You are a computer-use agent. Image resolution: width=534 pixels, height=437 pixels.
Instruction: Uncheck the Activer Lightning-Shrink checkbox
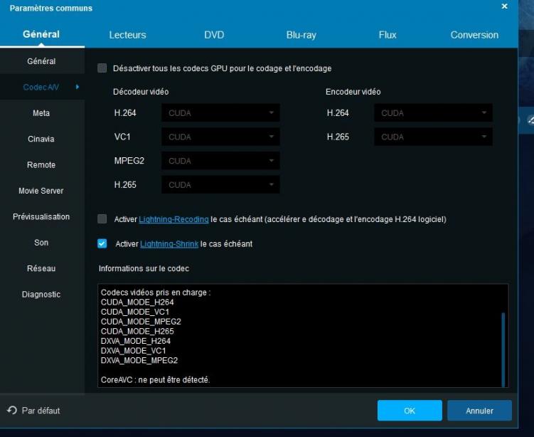click(x=102, y=243)
